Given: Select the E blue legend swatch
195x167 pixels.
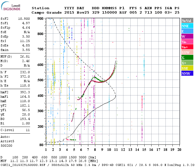Looking at the screenshot, I should click(x=187, y=31).
